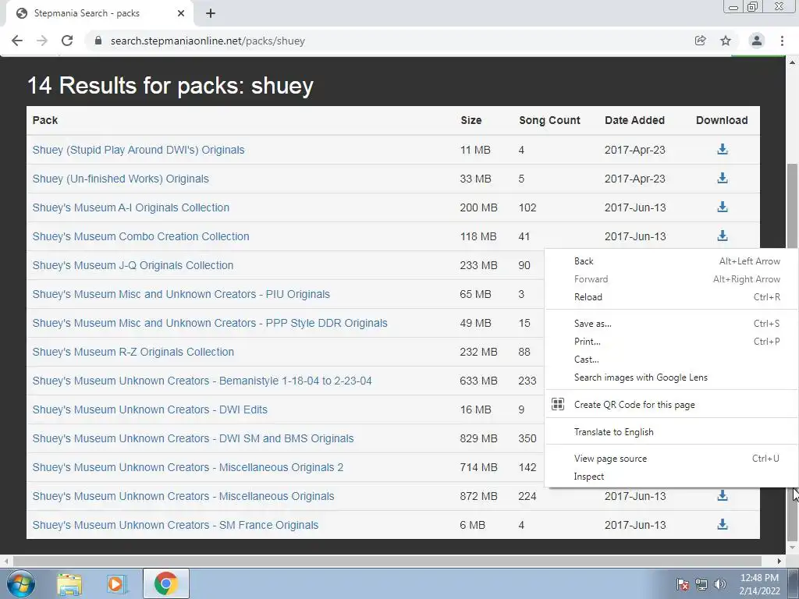Close the Stepmania Search tab
Screen dimensions: 799x599
(x=181, y=13)
